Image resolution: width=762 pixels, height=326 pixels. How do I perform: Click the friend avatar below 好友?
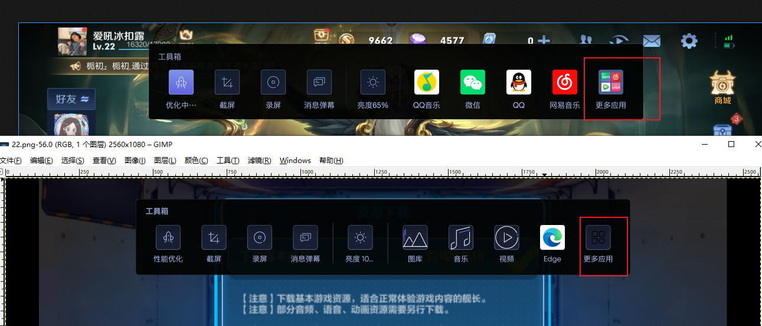(x=71, y=125)
